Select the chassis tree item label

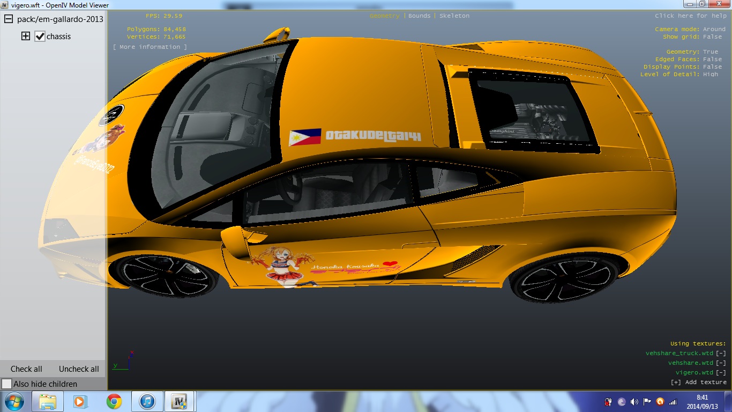coord(59,36)
